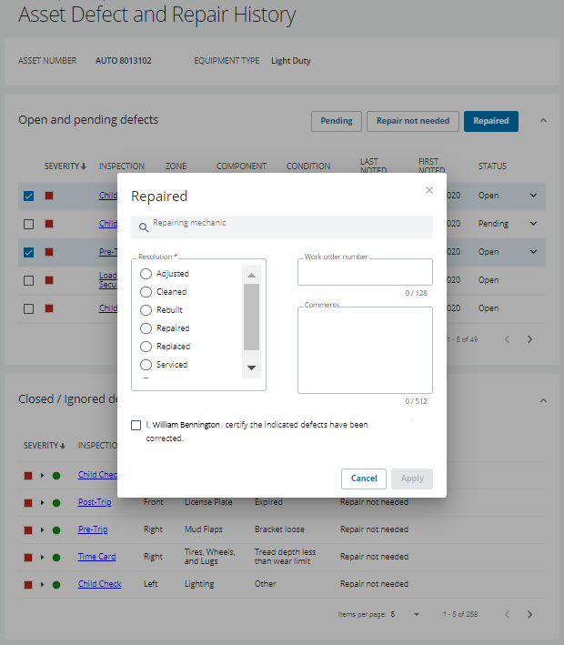564x645 pixels.
Task: Click the STATUS column header
Action: (492, 166)
